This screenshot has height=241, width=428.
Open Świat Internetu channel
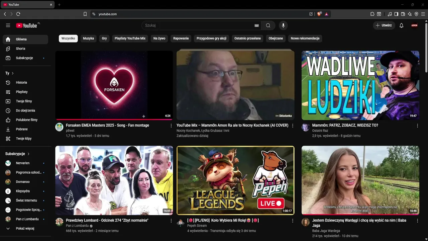pos(25,200)
